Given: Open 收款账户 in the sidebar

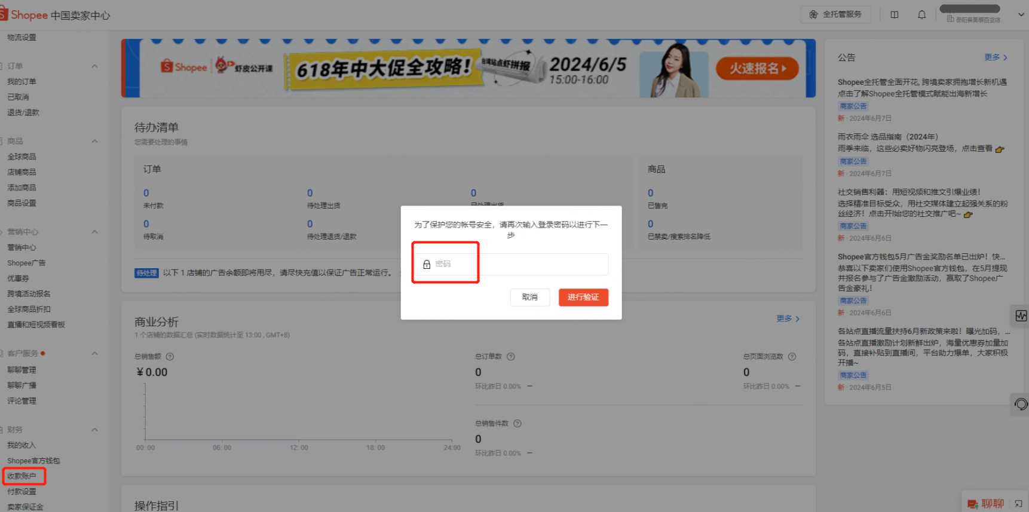Looking at the screenshot, I should pyautogui.click(x=22, y=476).
